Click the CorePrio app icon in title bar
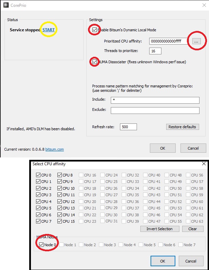 (6, 5)
